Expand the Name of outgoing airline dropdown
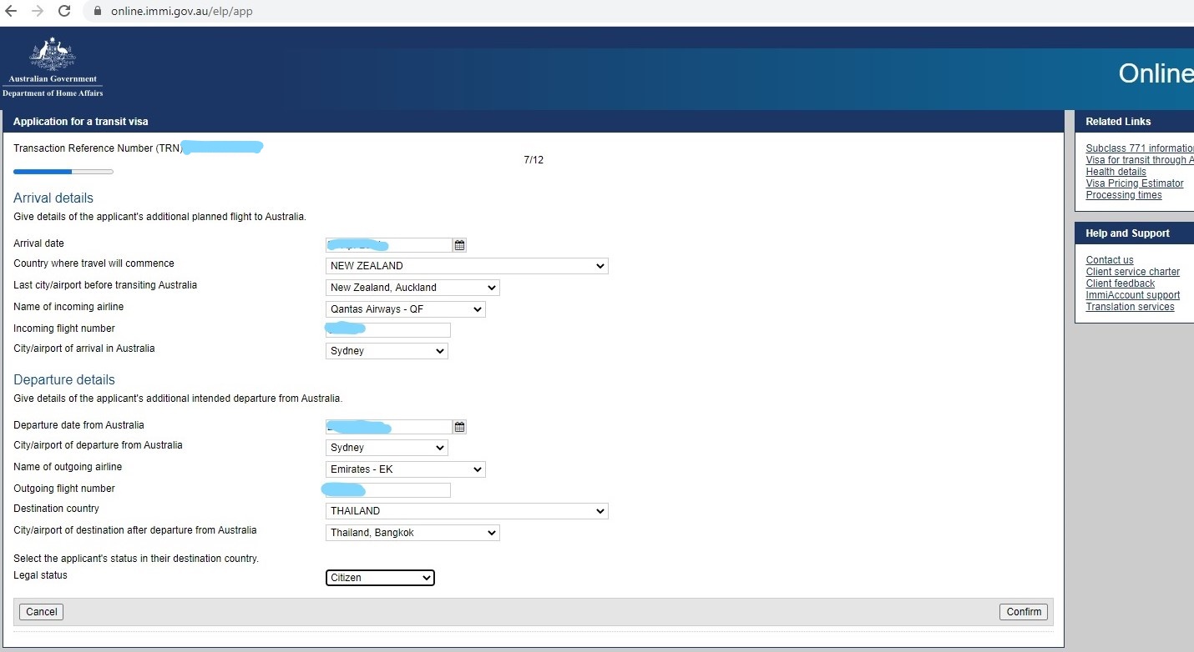Image resolution: width=1194 pixels, height=652 pixels. (405, 469)
